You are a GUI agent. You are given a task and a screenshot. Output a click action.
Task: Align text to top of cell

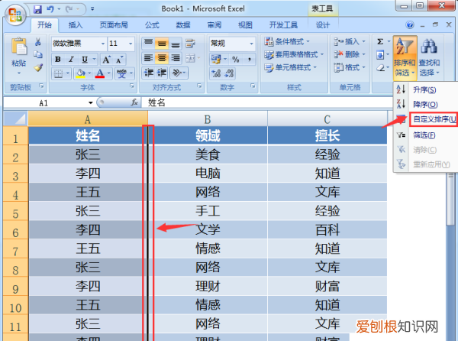pos(148,44)
